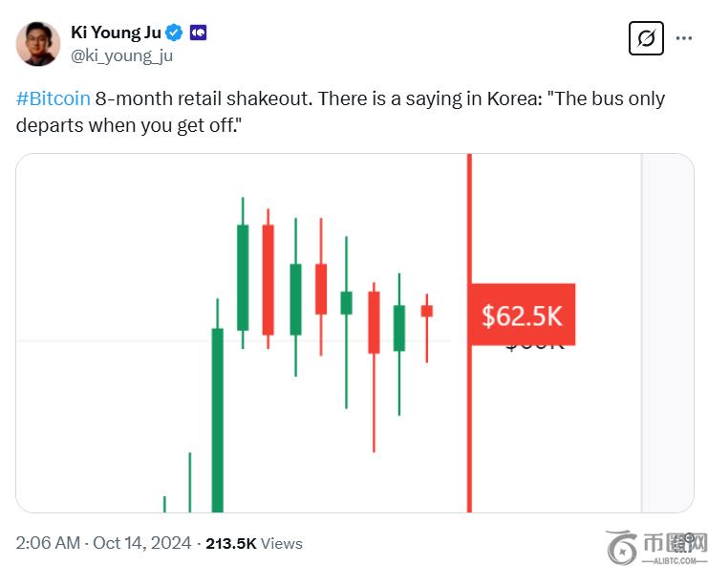The width and height of the screenshot is (708, 566).
Task: View the 213.5K Views count
Action: [253, 543]
